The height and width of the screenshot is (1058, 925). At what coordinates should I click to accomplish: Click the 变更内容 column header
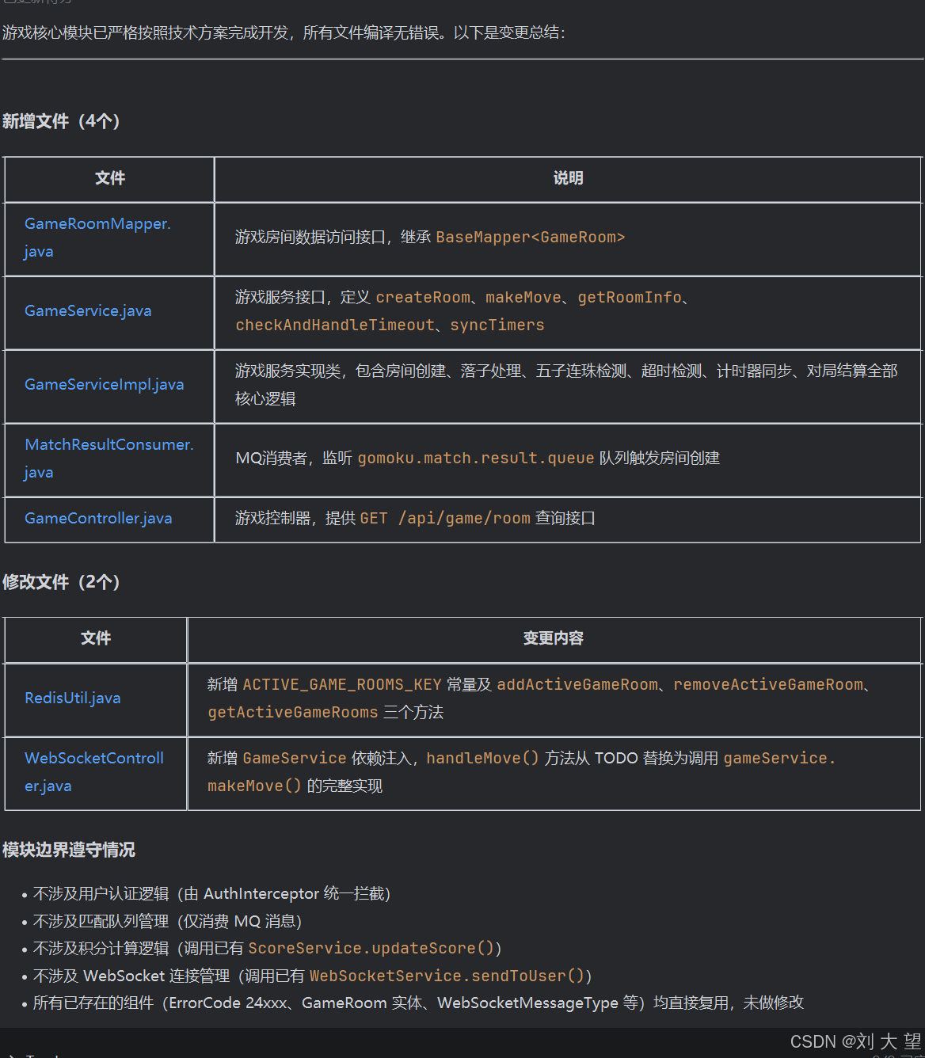tap(554, 638)
